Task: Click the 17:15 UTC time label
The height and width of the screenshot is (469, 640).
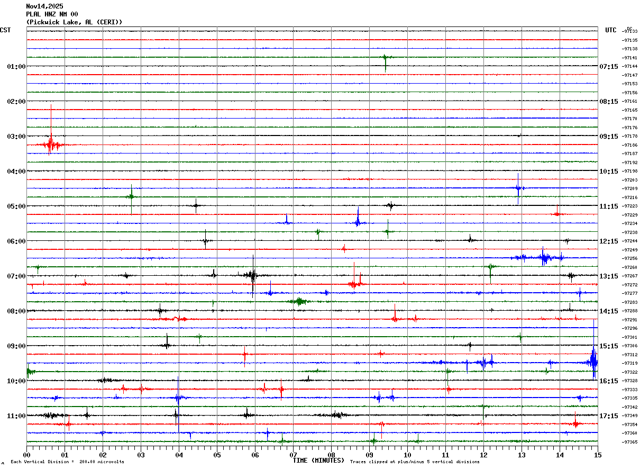Action: (608, 416)
